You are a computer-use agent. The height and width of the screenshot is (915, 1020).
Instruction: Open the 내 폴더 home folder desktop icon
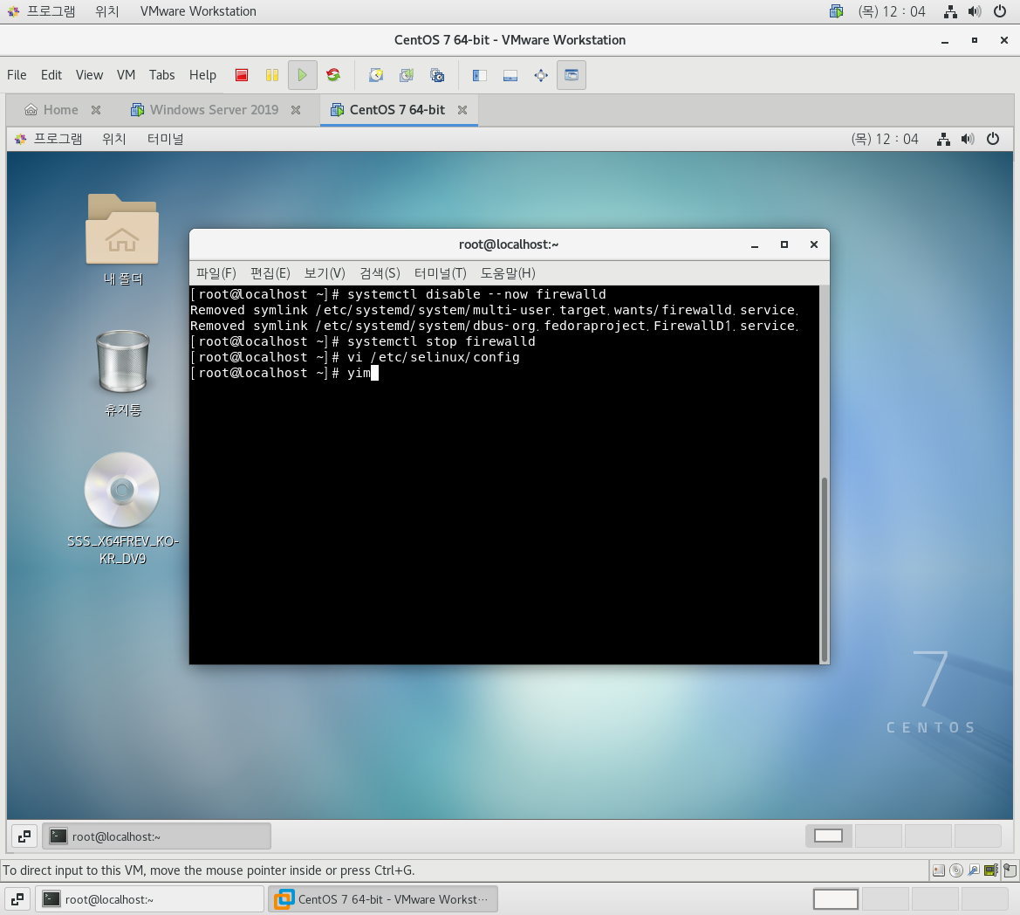click(122, 240)
